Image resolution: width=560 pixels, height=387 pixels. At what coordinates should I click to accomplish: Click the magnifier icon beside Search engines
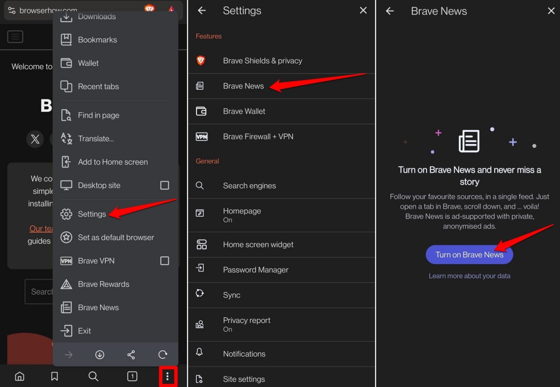point(200,185)
